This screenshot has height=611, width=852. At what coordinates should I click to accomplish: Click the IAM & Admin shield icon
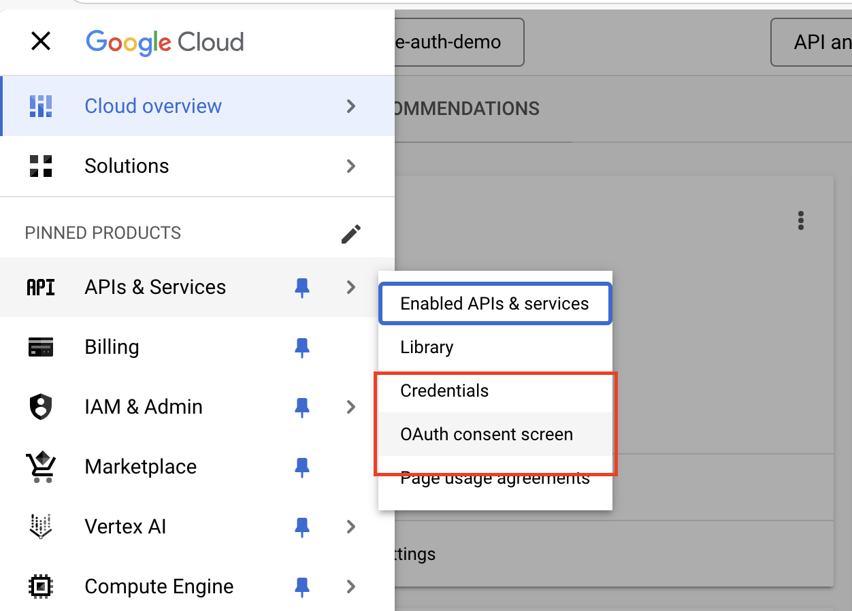[41, 407]
